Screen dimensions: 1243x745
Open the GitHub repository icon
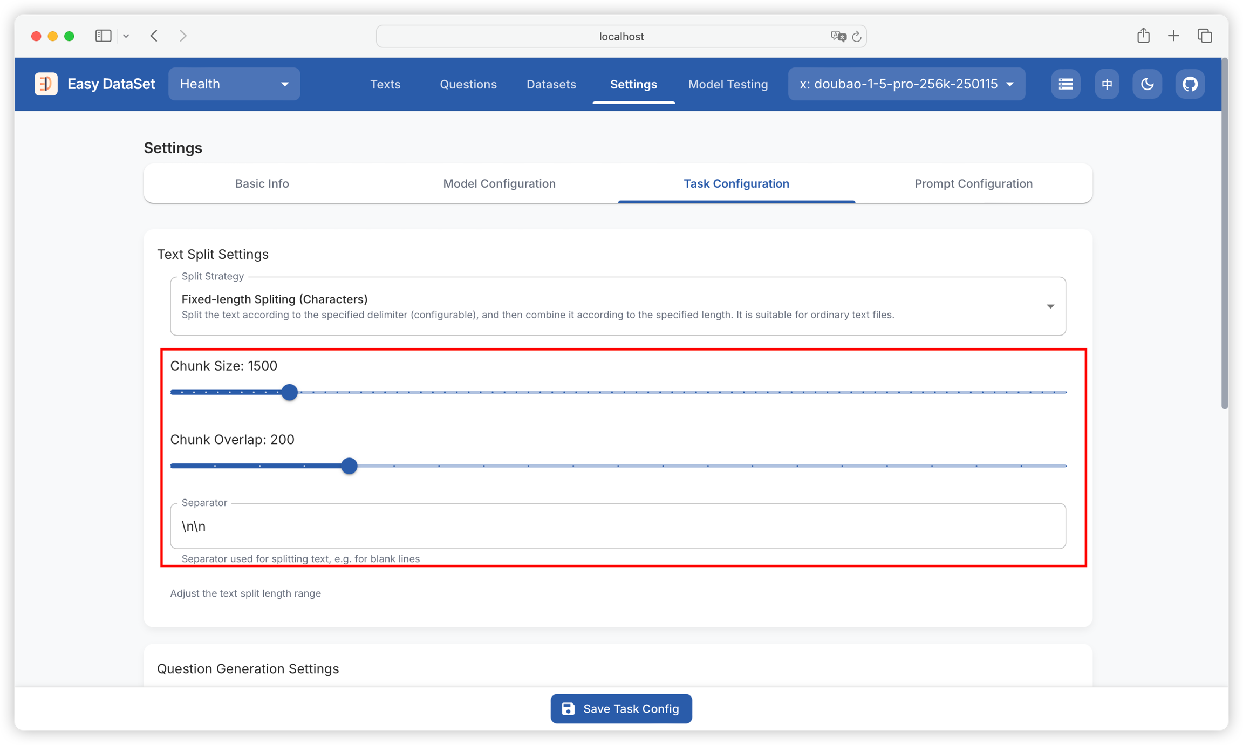(1190, 84)
